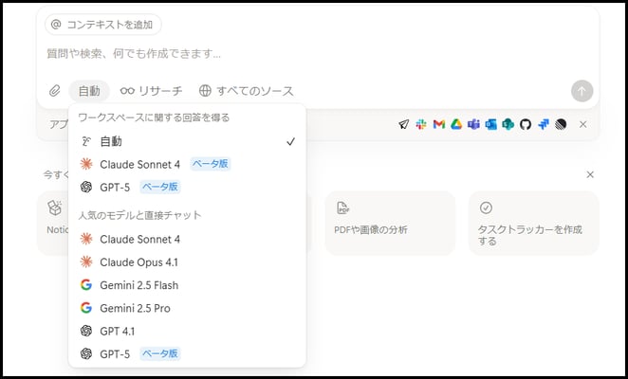Select Gemini 2.5 Flash model
The width and height of the screenshot is (628, 379).
(x=187, y=285)
